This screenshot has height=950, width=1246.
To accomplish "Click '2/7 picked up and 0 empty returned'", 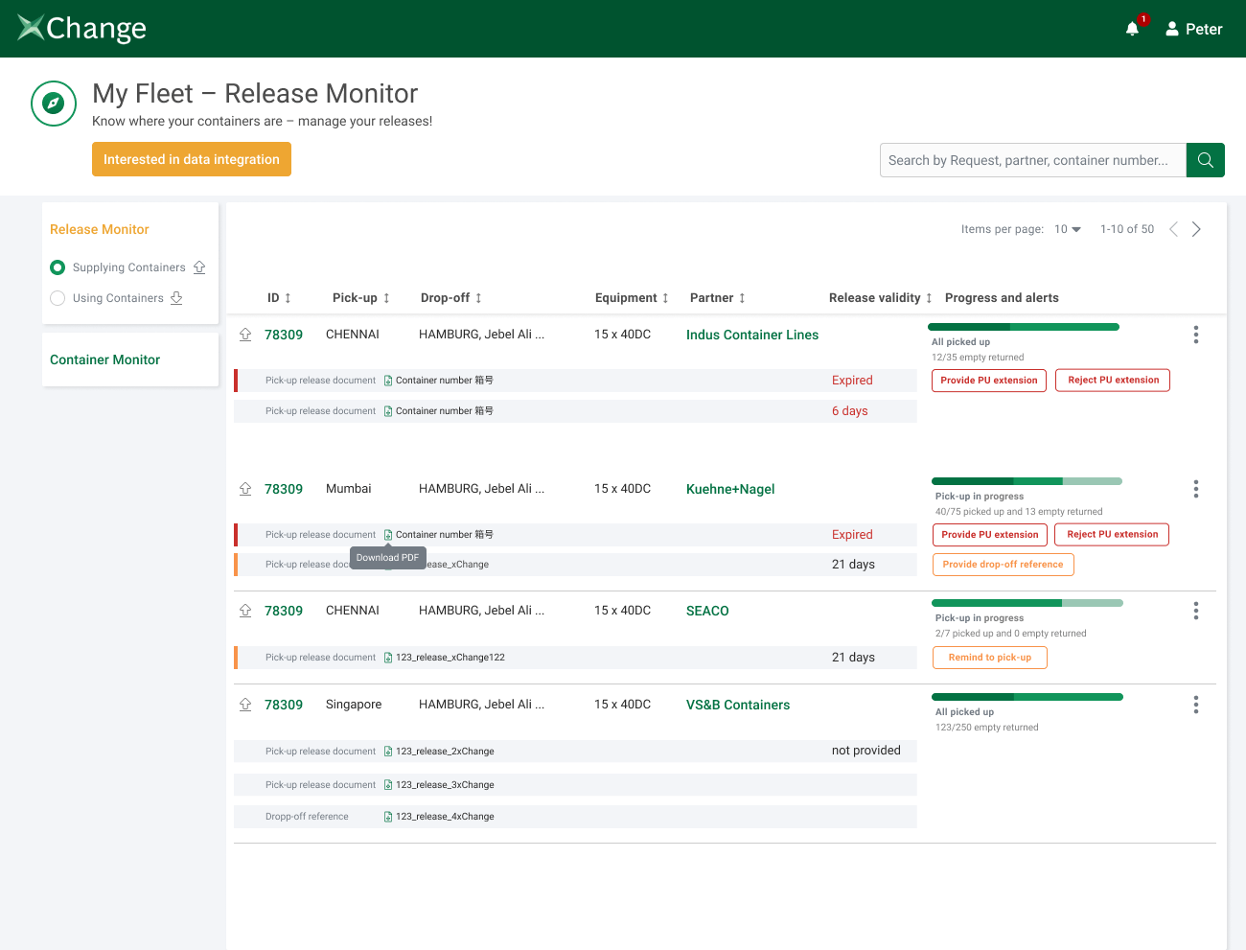I will (1011, 634).
